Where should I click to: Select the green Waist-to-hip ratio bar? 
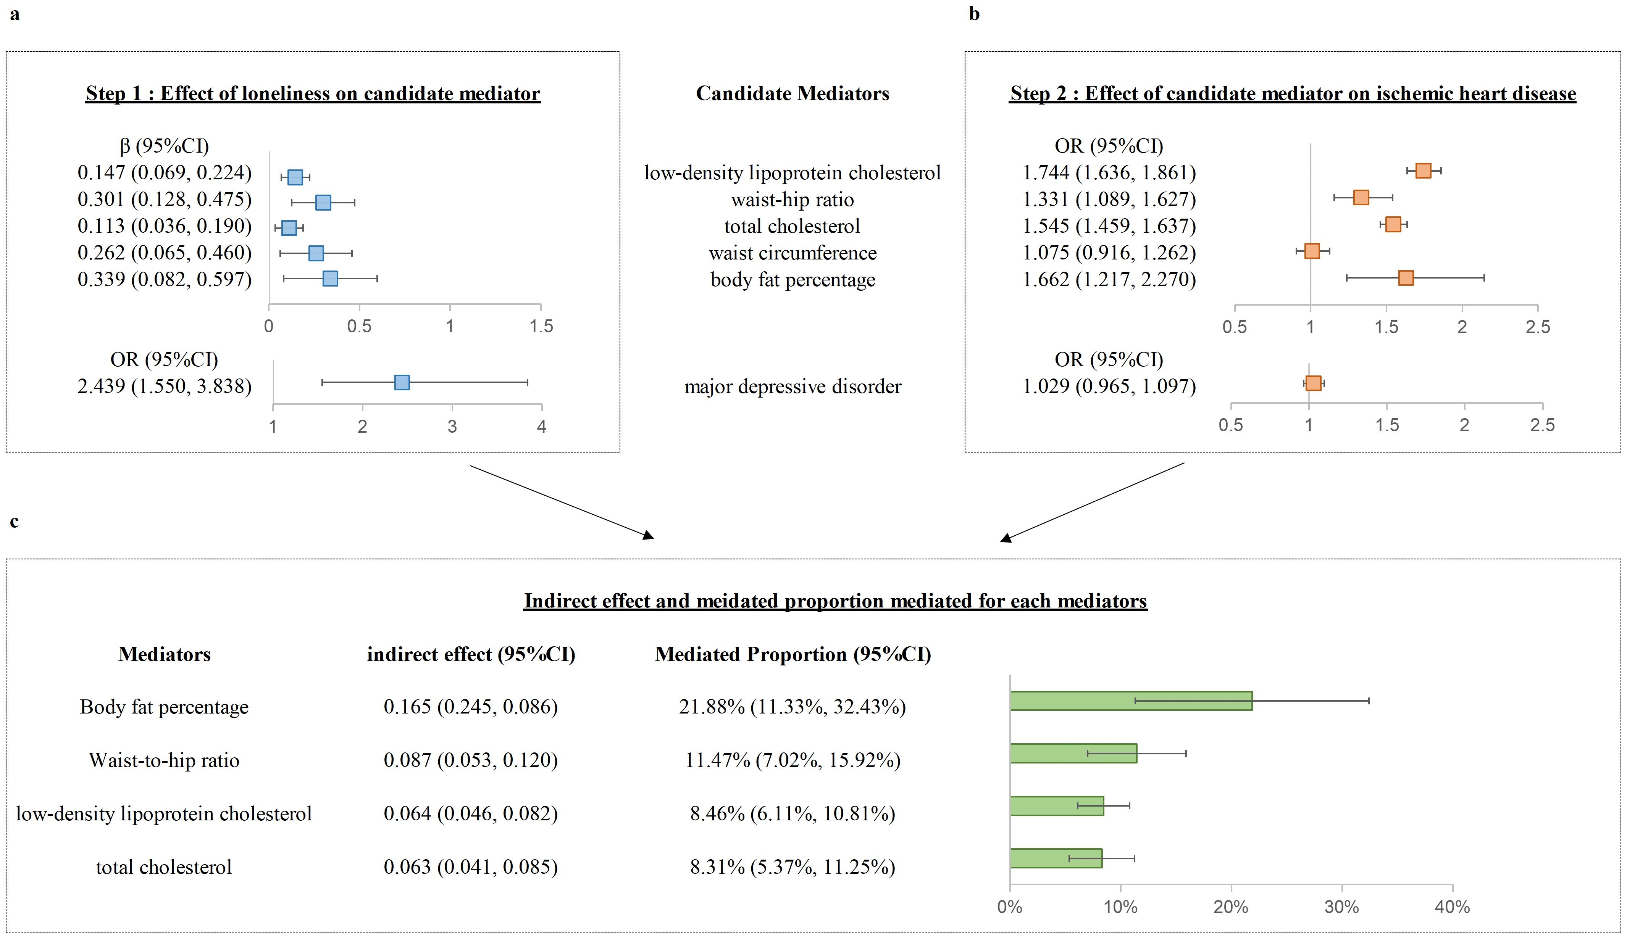[1073, 753]
